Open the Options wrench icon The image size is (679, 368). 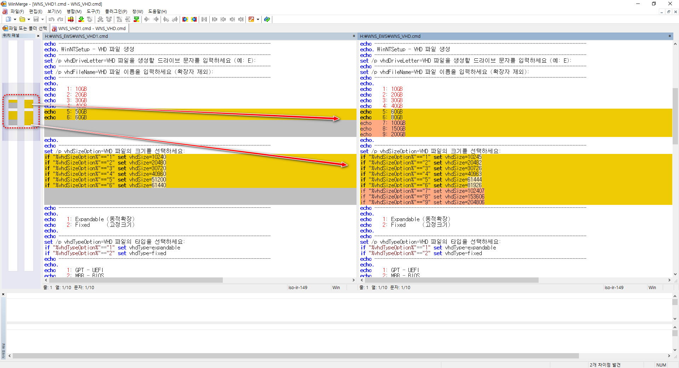click(251, 19)
